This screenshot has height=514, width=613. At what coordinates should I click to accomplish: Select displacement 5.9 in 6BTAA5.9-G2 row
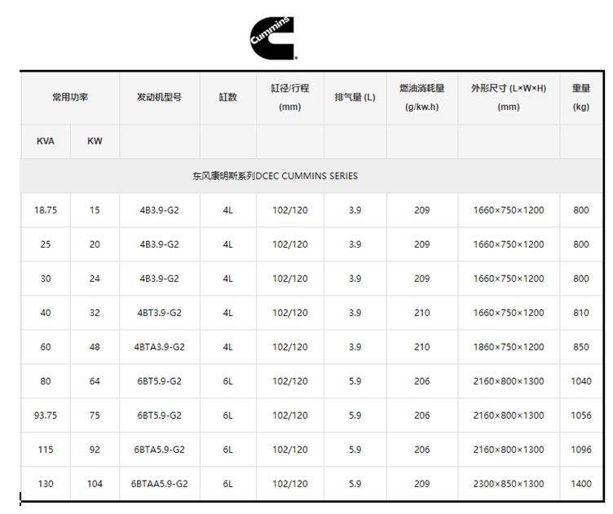(355, 484)
